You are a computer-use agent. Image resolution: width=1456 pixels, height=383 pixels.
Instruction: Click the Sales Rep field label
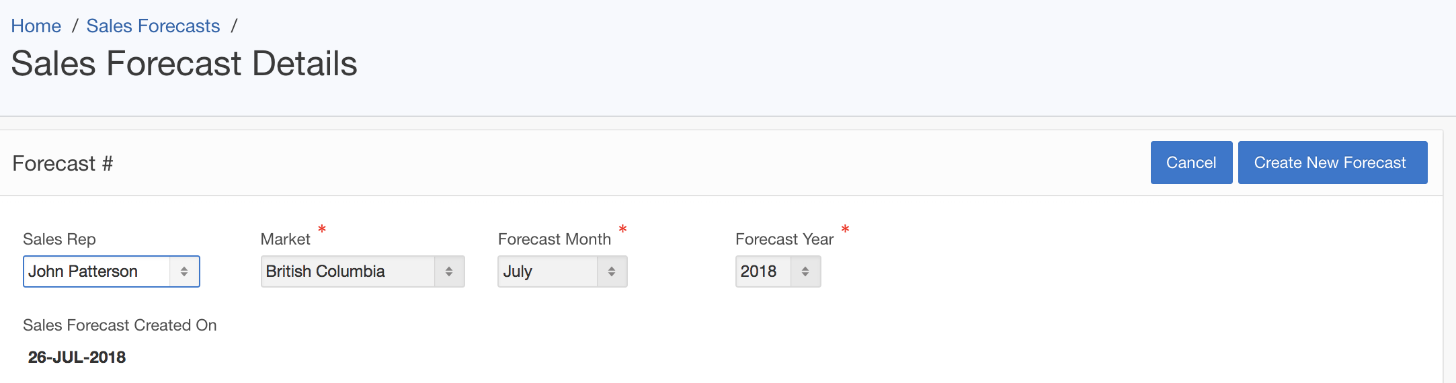pos(59,239)
